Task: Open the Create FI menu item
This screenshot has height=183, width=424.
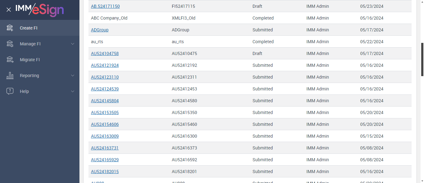Action: (29, 28)
